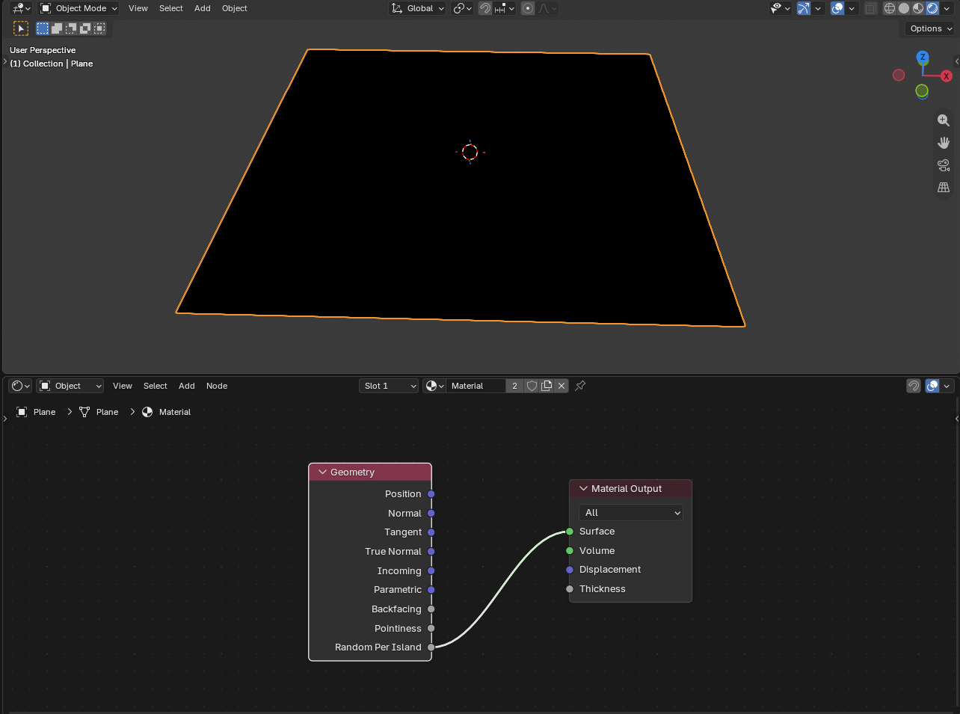Collapse the Geometry node
This screenshot has width=960, height=714.
(323, 473)
